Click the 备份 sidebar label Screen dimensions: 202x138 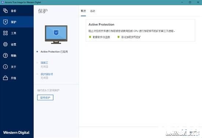14,11
